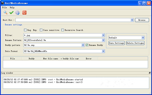Sort by the Buddy column header
The height and width of the screenshot is (95, 152).
31,59
